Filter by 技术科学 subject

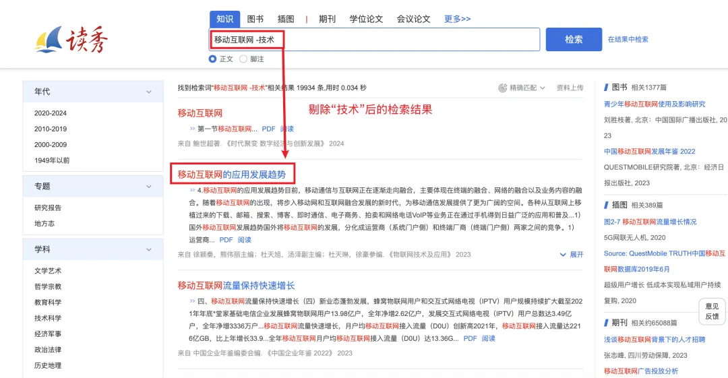(47, 318)
